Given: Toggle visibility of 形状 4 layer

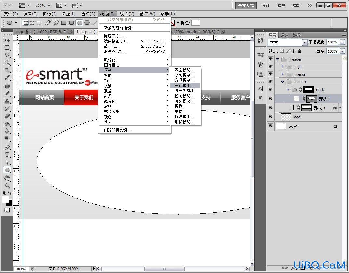Looking at the screenshot, I should 270,99.
